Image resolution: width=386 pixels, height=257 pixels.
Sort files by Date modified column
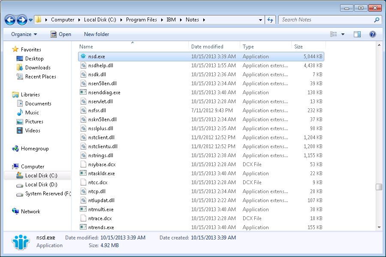[x=207, y=47]
